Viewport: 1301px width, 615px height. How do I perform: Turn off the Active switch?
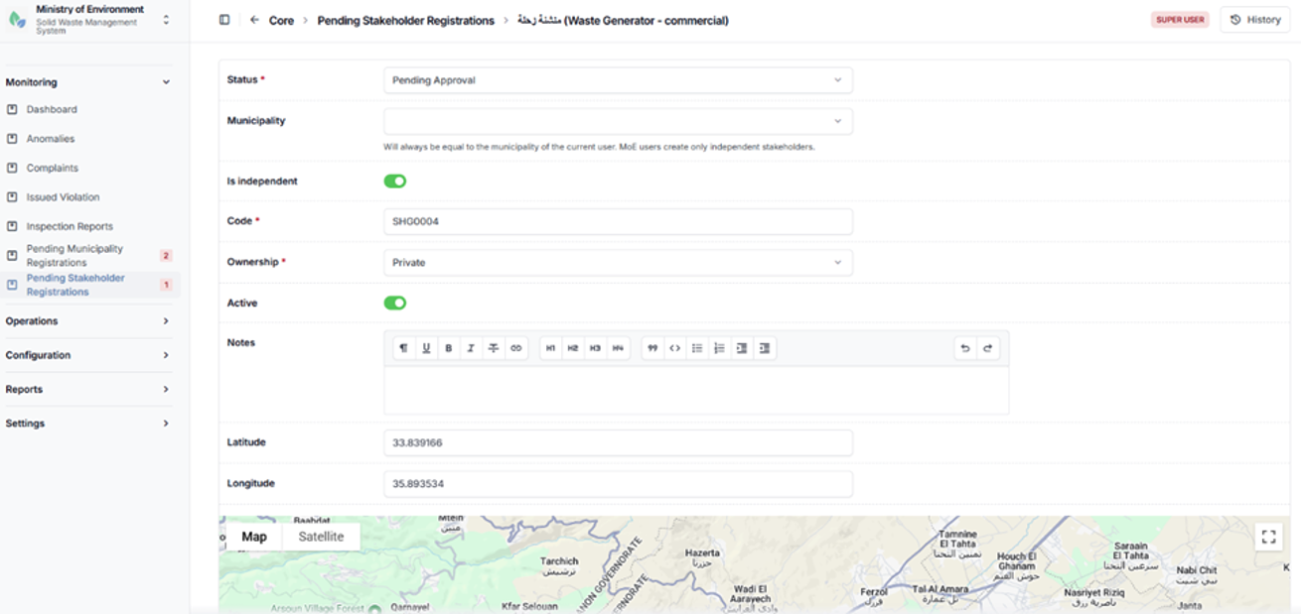click(395, 304)
